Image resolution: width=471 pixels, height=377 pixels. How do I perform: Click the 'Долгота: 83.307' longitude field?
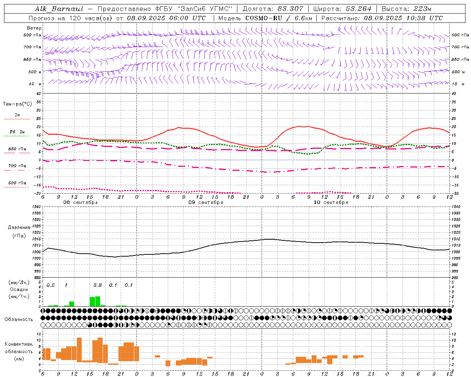[273, 9]
